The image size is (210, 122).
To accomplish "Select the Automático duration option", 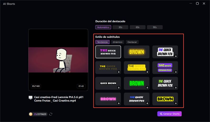I will (103, 27).
